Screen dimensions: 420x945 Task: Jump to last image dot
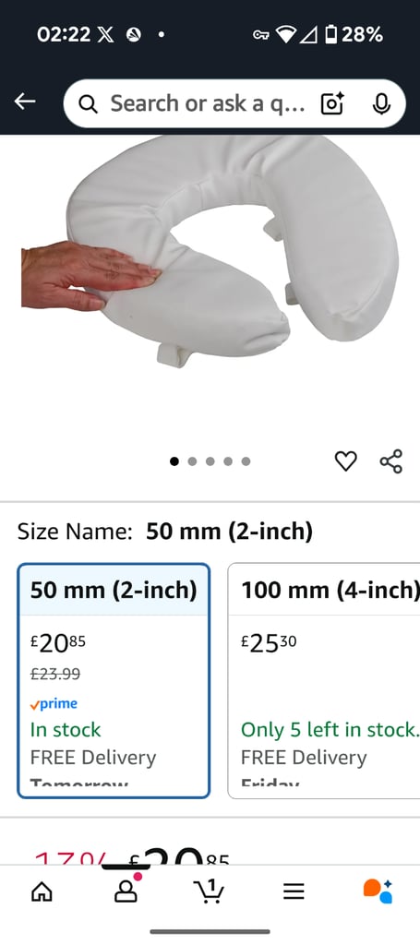pyautogui.click(x=246, y=461)
